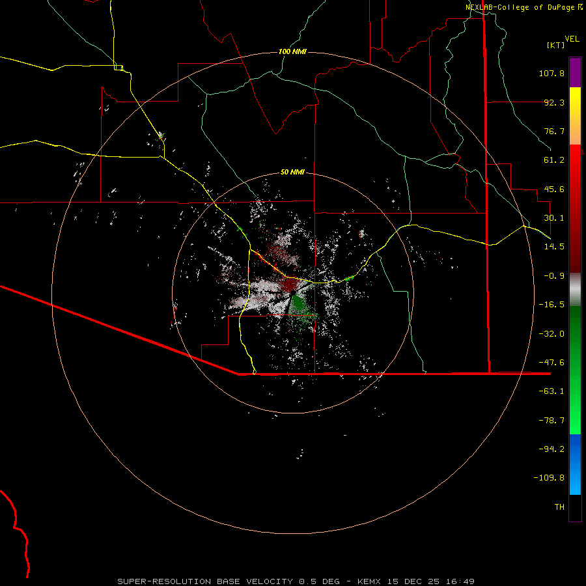The image size is (586, 586).
Task: Select the -63.1 legend value
Action: point(551,391)
